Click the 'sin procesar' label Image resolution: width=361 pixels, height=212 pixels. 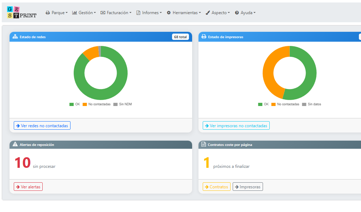44,166
